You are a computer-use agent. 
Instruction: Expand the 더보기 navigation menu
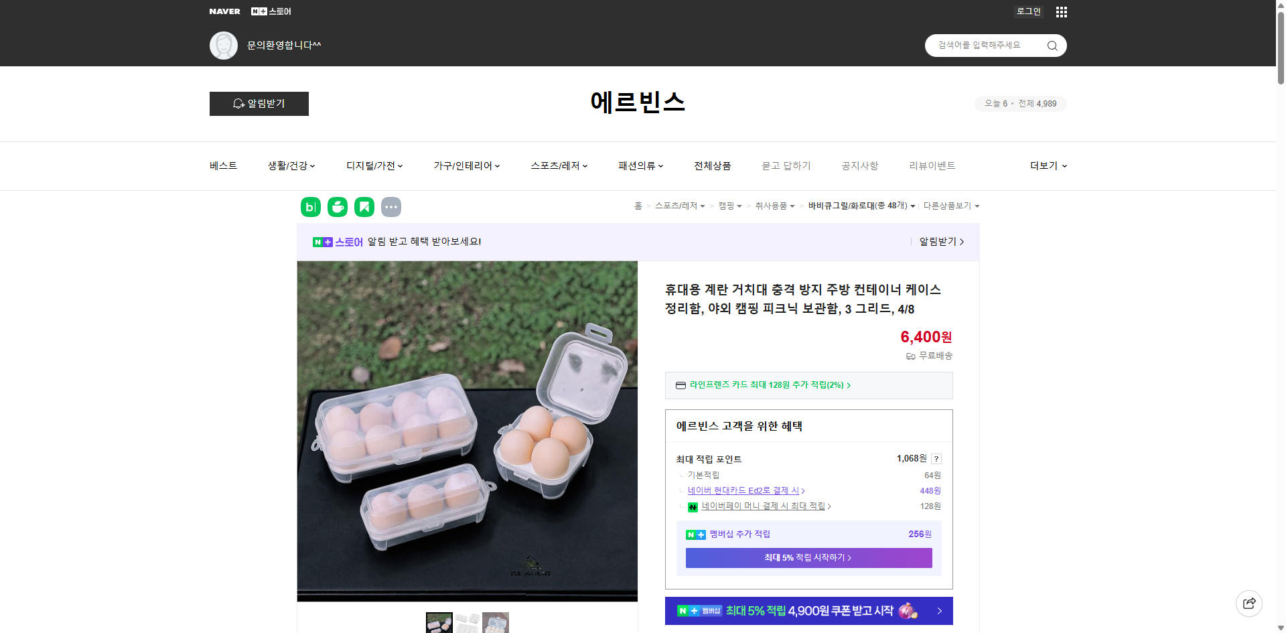[1047, 165]
